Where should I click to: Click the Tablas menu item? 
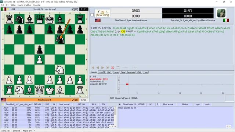13,5
